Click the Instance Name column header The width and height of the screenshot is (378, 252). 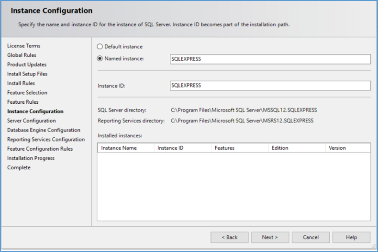tap(125, 148)
